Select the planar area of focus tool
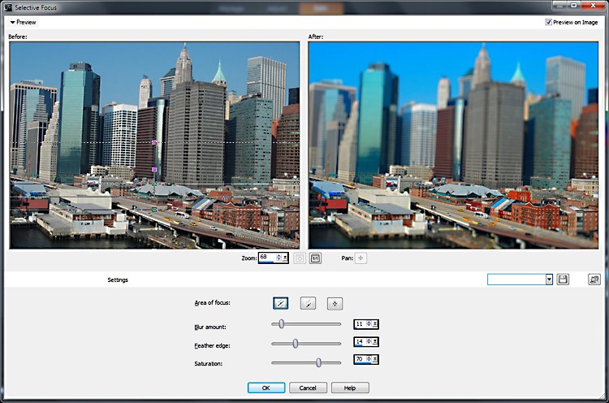This screenshot has width=609, height=403. 281,303
